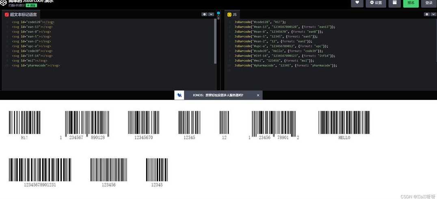Open the collapsed CSS editor tab
Viewport: 437px width, 199px height.
pos(218,15)
